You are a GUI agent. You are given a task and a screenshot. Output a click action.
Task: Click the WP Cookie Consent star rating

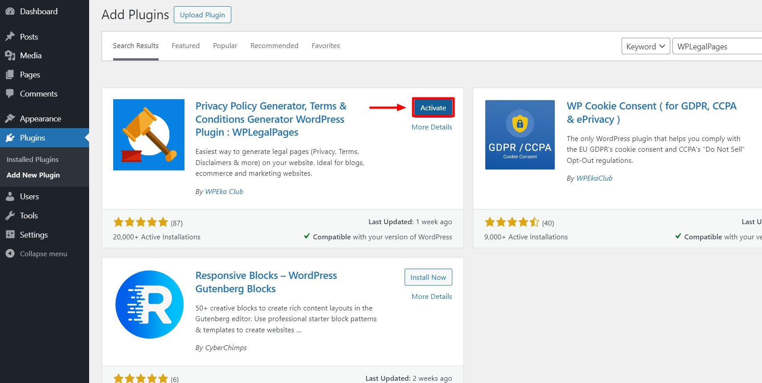[x=512, y=222]
